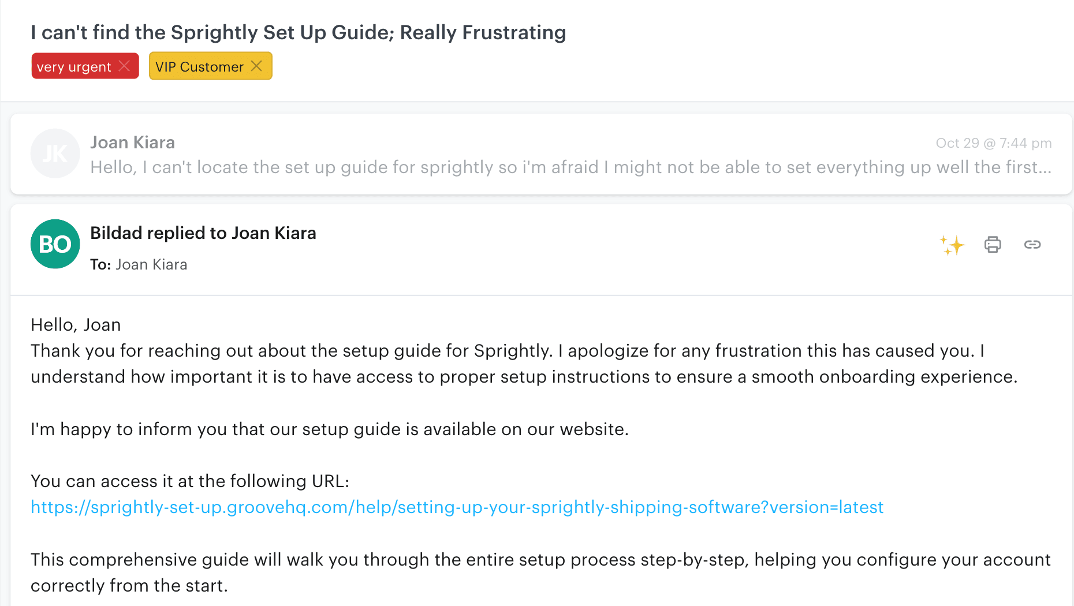Click the conversation subject title
Screen dimensions: 1074x606
298,33
